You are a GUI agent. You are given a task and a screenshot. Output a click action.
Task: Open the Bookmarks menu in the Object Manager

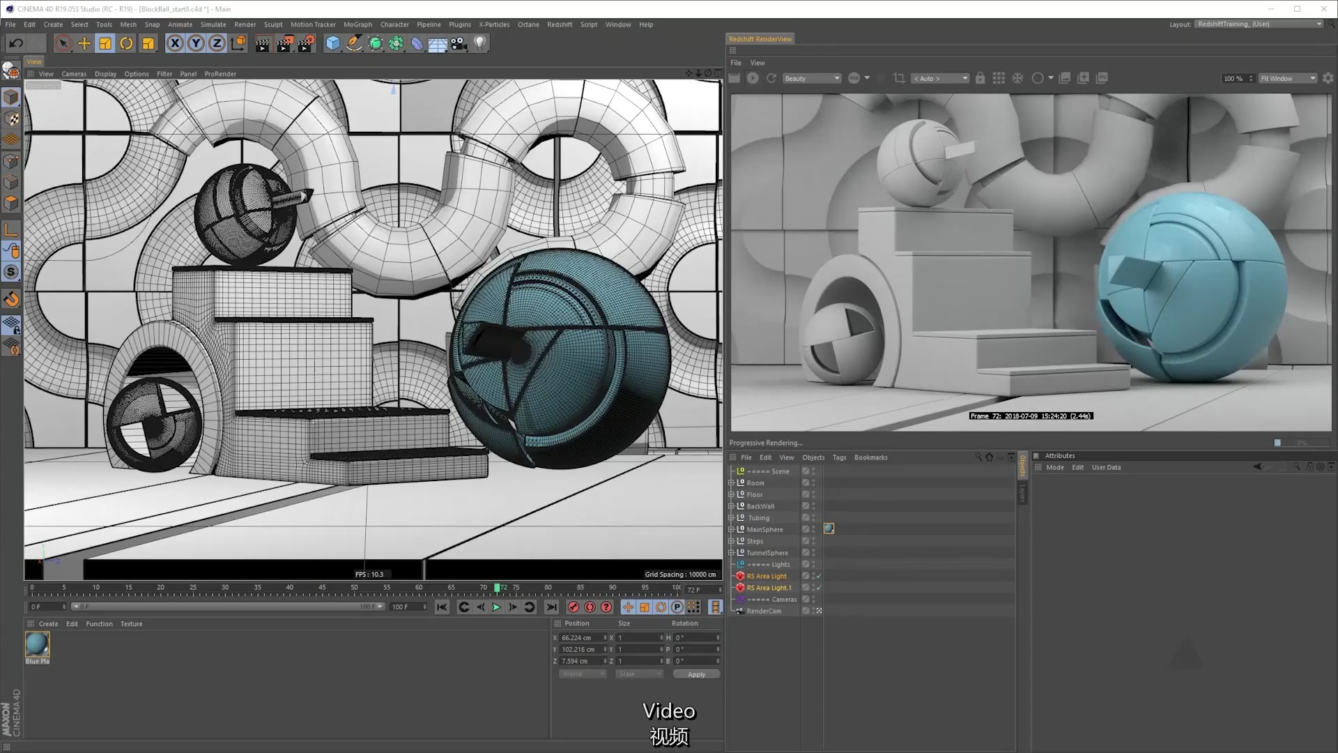[871, 457]
